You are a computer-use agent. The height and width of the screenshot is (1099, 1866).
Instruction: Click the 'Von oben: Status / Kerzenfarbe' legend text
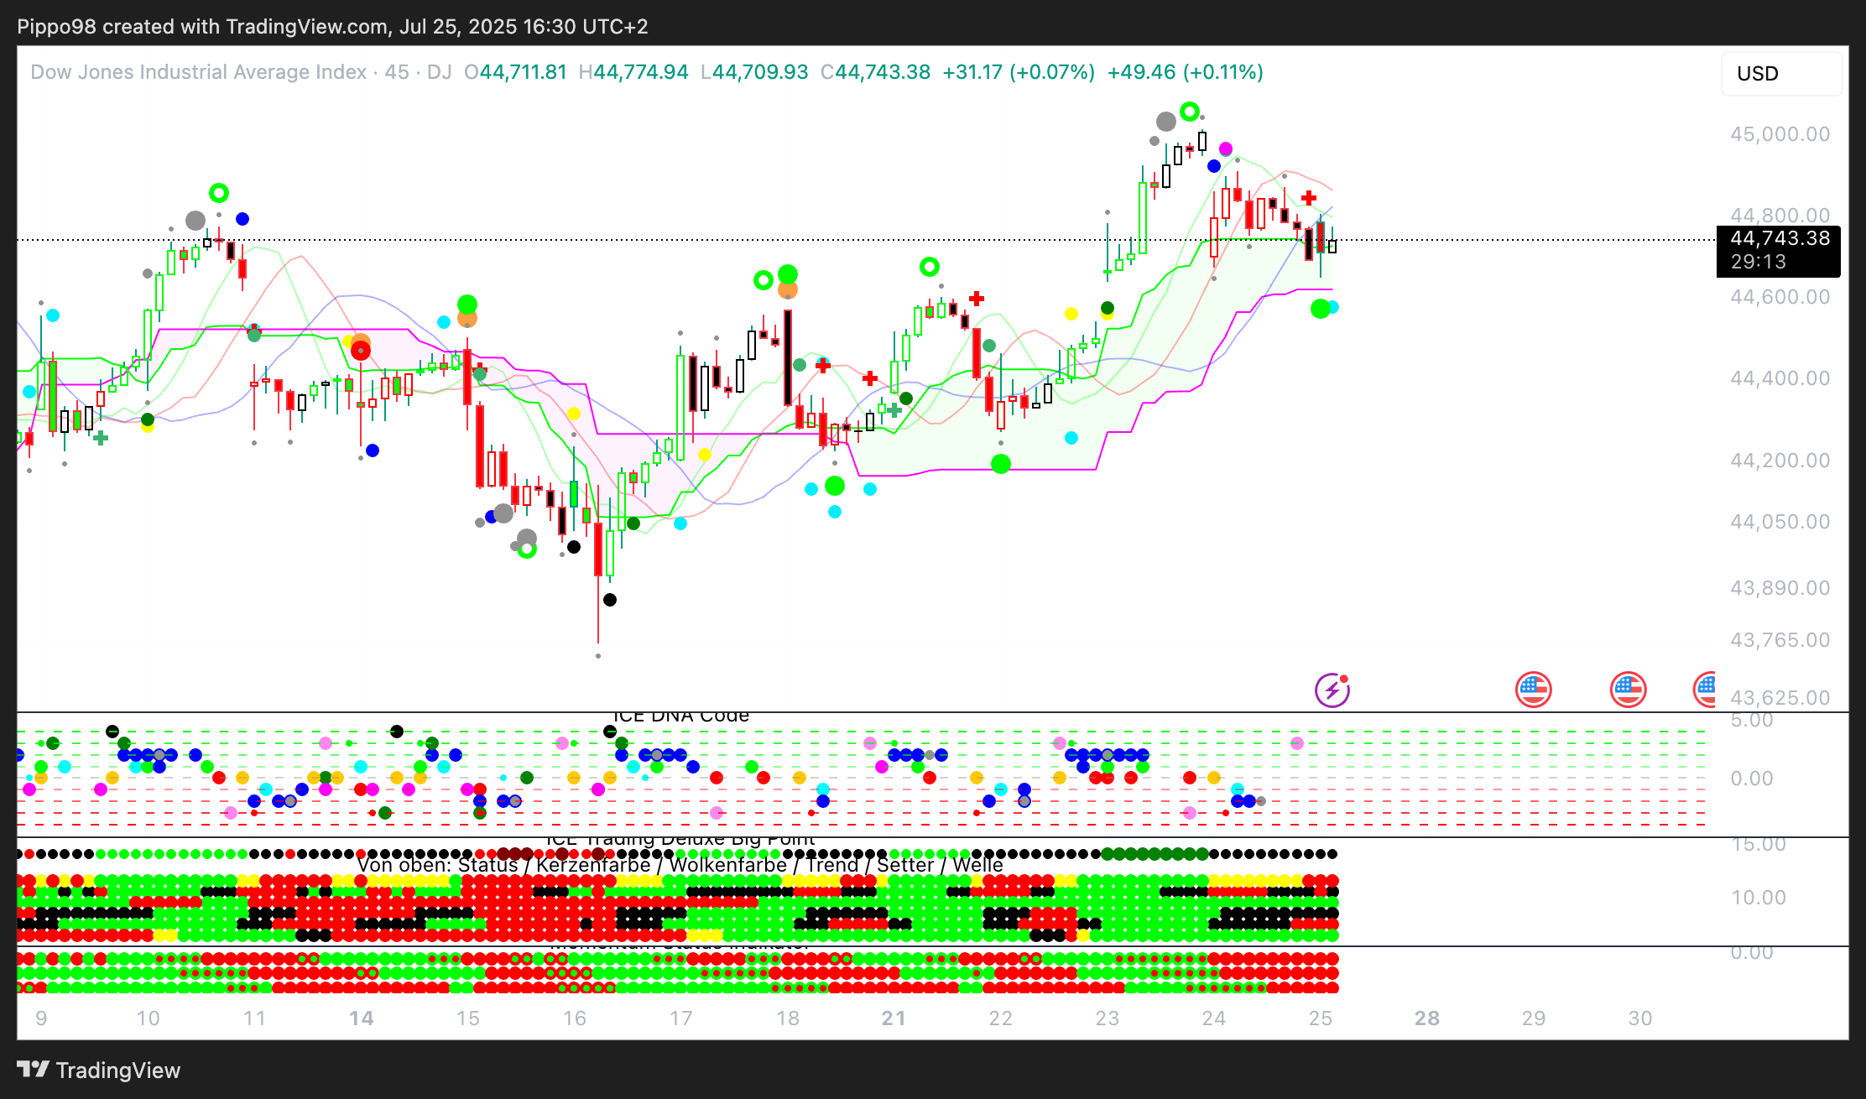tap(503, 865)
